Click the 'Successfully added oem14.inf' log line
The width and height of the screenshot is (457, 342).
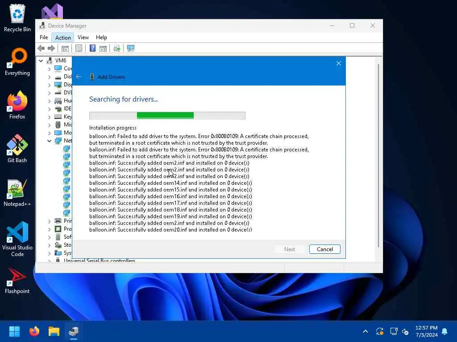170,183
